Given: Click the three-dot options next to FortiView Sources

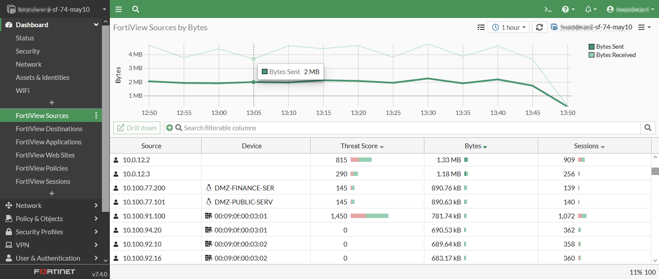Looking at the screenshot, I should coord(96,116).
